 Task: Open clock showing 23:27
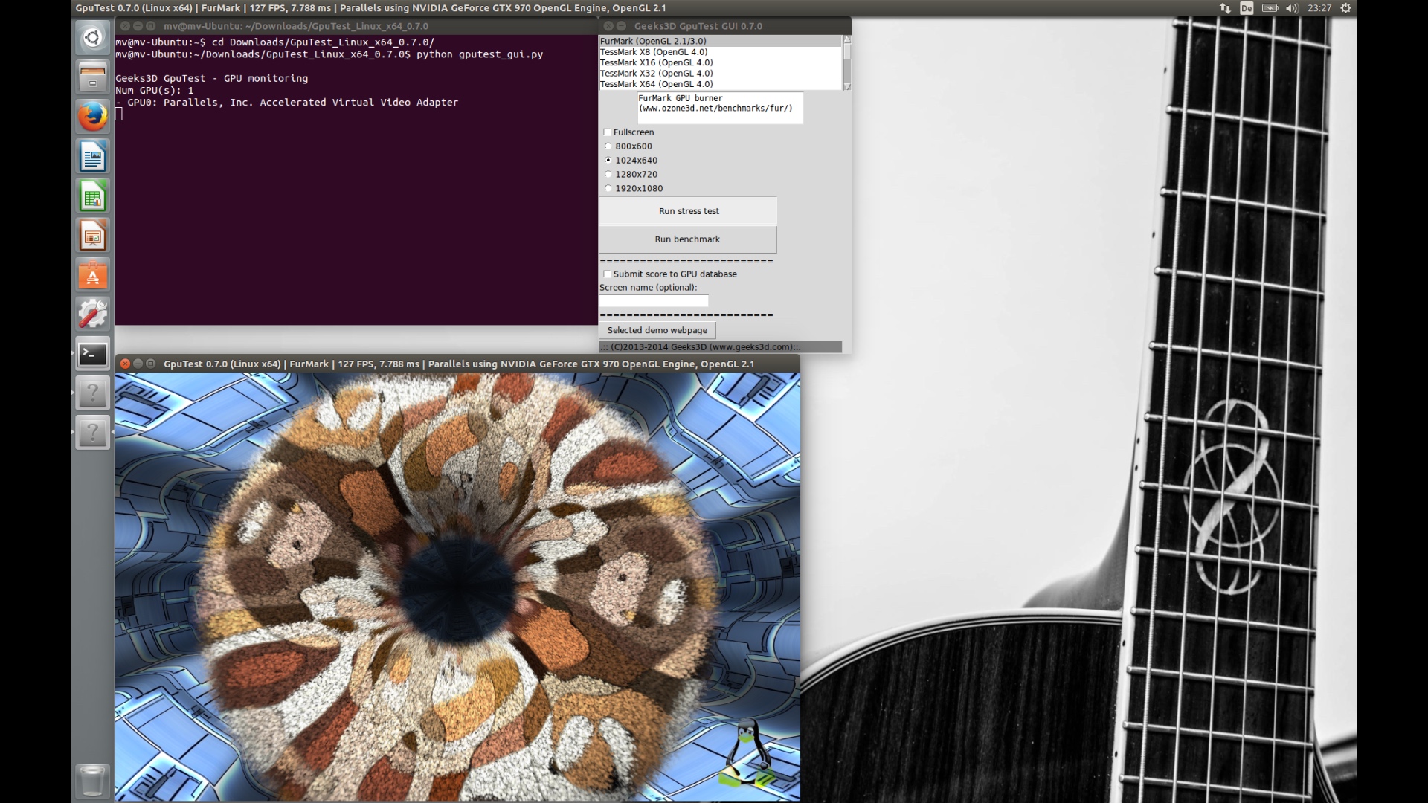pyautogui.click(x=1319, y=8)
